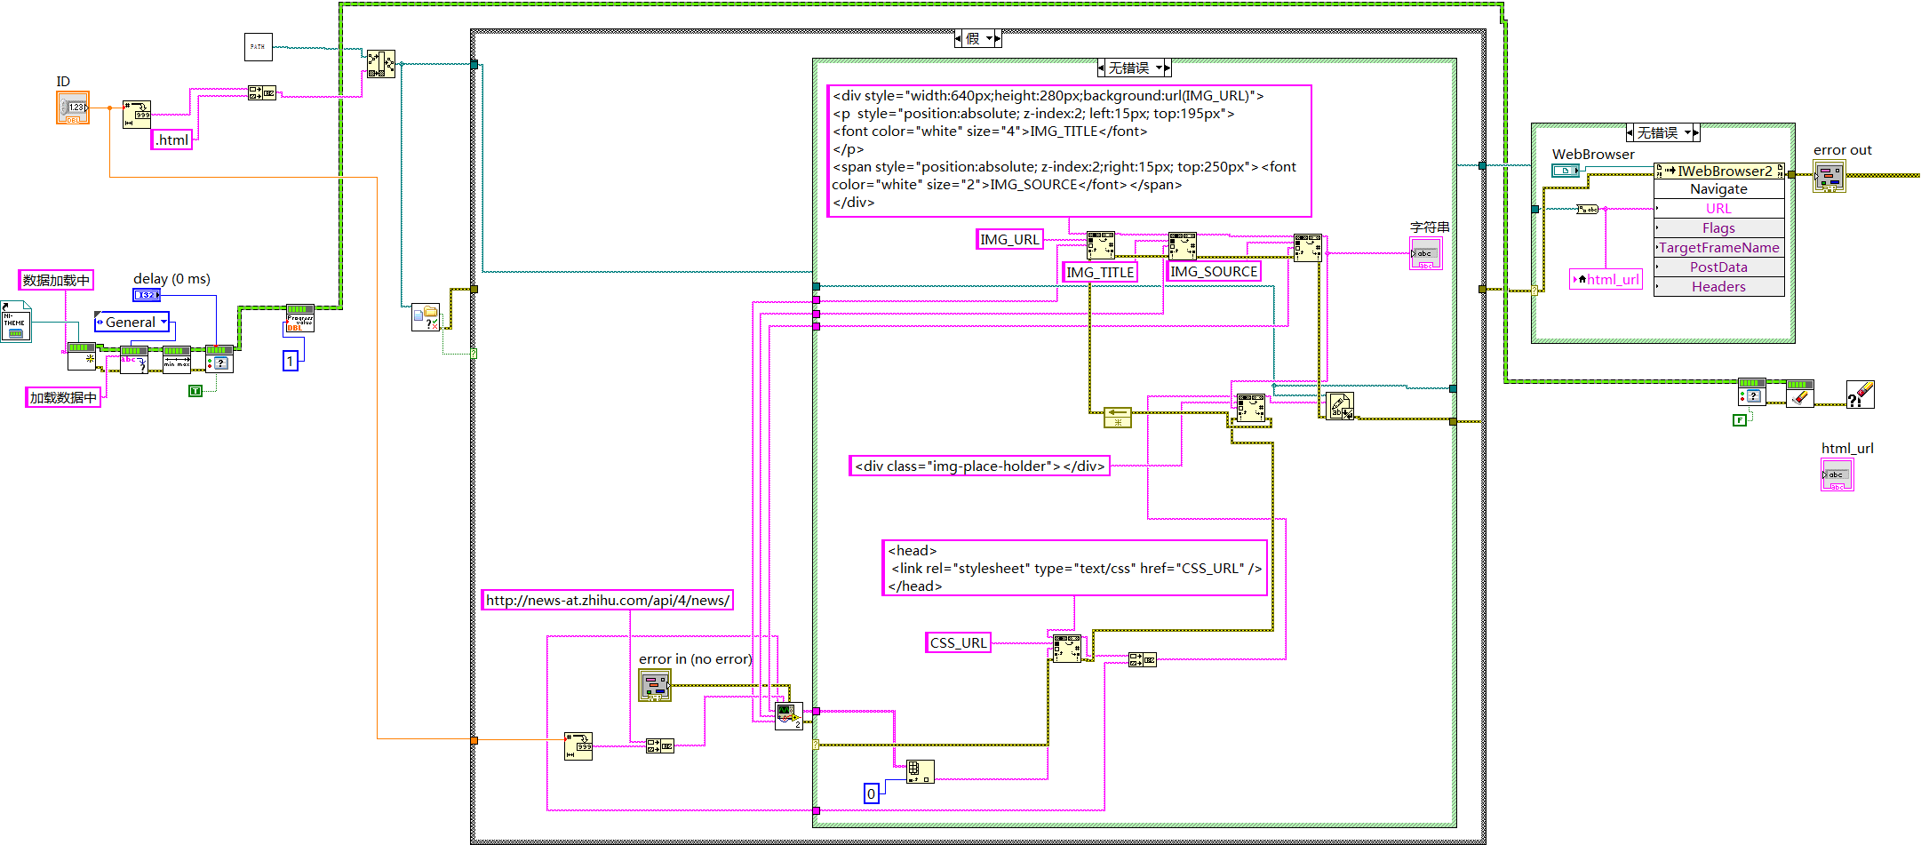Viewport: 1921px width, 845px height.
Task: Click the feedback node arrow icon
Action: point(1118,417)
